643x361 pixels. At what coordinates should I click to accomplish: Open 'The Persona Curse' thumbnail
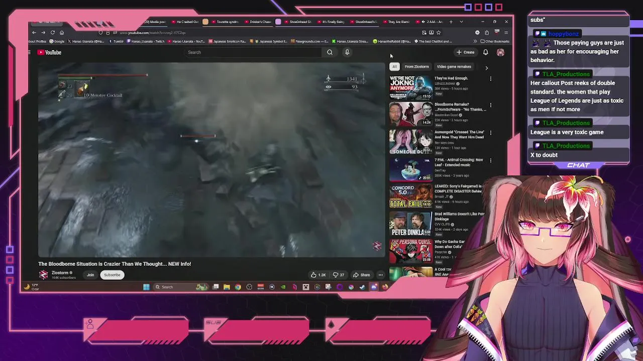click(410, 251)
